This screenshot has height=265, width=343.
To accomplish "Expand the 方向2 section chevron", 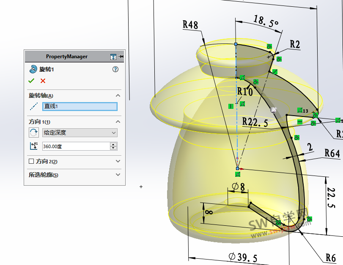I will pyautogui.click(x=118, y=161).
